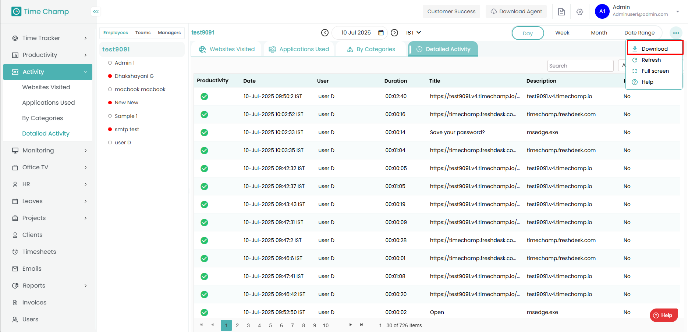The height and width of the screenshot is (332, 688).
Task: Click inside the Search input field
Action: [580, 66]
